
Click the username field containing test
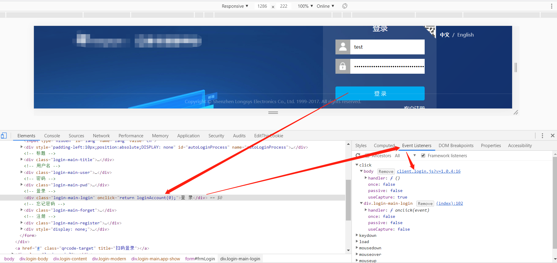[387, 47]
